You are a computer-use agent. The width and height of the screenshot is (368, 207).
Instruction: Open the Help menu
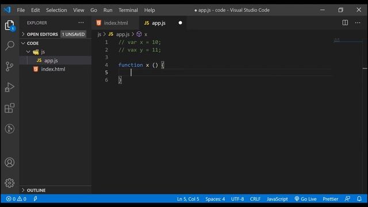pos(149,10)
